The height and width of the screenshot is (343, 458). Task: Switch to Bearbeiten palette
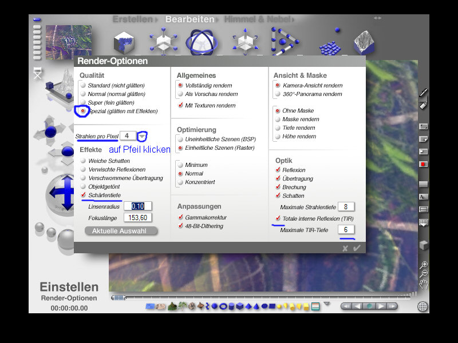click(190, 19)
